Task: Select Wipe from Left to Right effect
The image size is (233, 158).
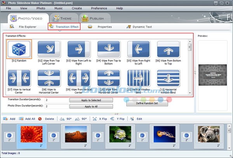Action: tap(78, 49)
